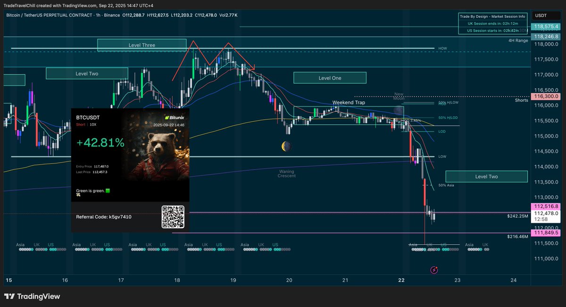
Task: Click 'Trade By Design - Market Session Info' header
Action: click(493, 17)
